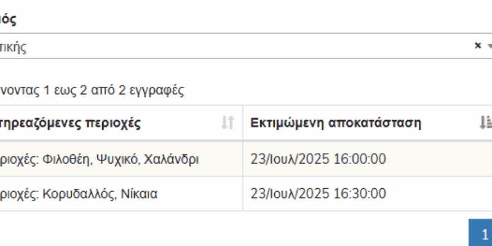Clear the selected region with the × icon
Image resolution: width=492 pixels, height=246 pixels.
tap(478, 46)
